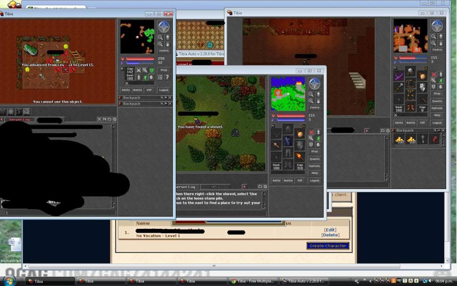This screenshot has height=286, width=457.
Task: Click Create Character button on web page
Action: pyautogui.click(x=328, y=246)
